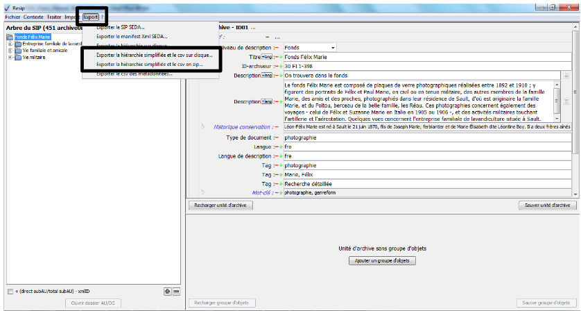
Task: Click the +lang button next to Titre
Action: pyautogui.click(x=266, y=56)
